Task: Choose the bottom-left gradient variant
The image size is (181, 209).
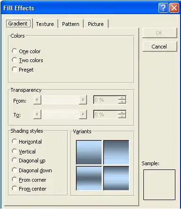Action: coord(89,178)
